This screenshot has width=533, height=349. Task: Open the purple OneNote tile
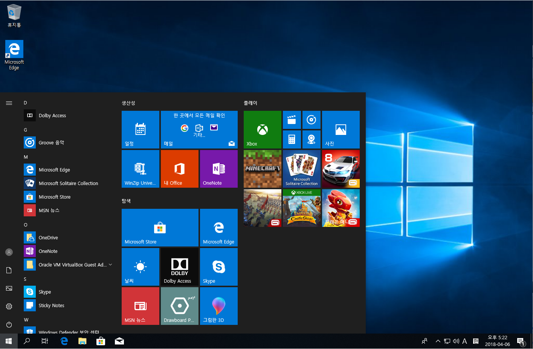pos(219,169)
